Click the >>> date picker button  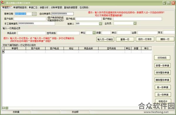[34, 14]
